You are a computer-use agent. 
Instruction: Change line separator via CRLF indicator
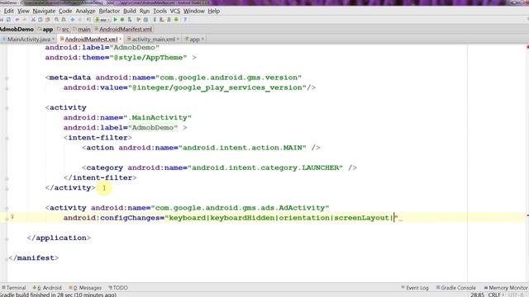[496, 295]
